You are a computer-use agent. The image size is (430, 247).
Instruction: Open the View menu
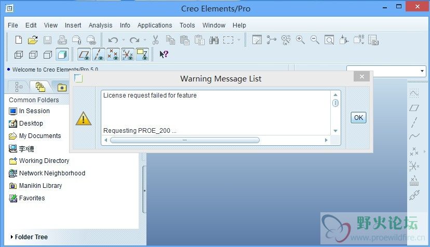tap(51, 25)
